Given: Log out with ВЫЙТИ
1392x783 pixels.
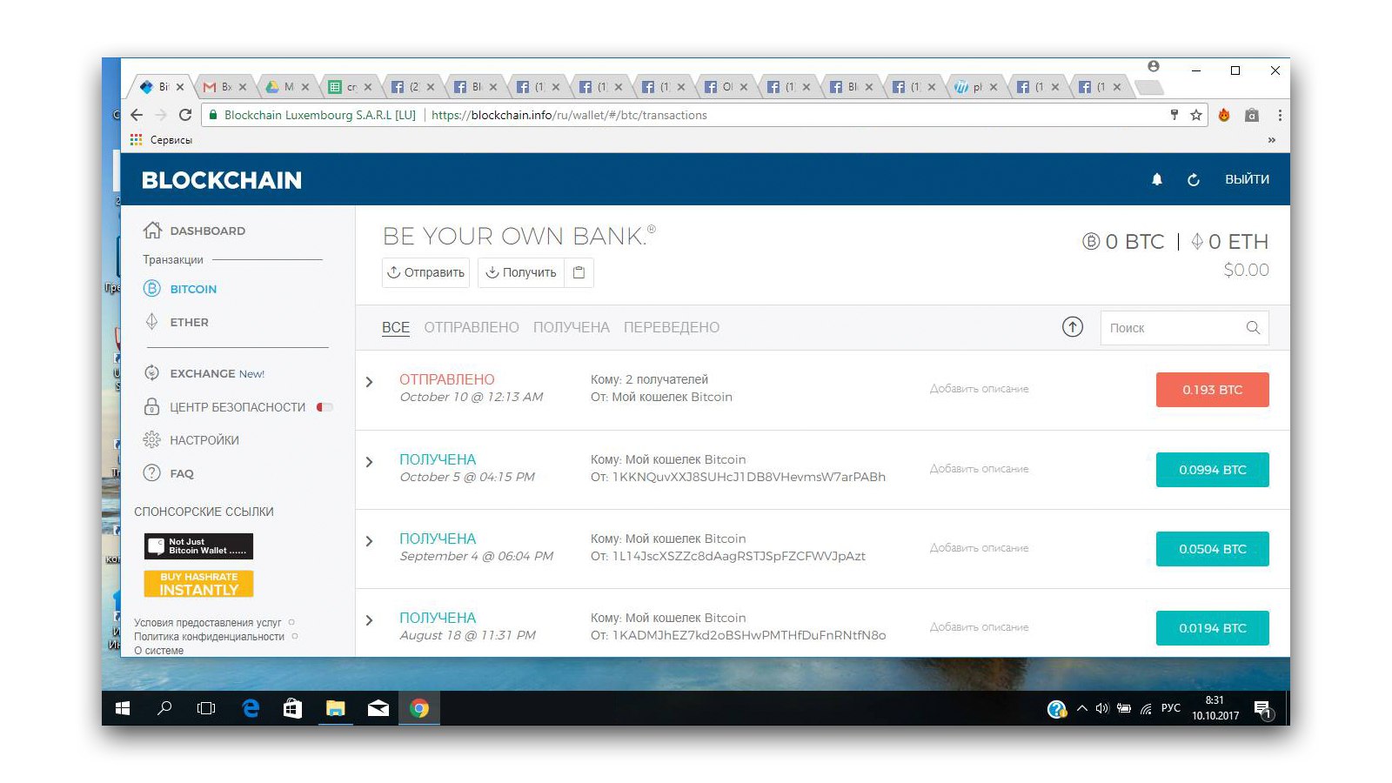Looking at the screenshot, I should click(x=1247, y=179).
